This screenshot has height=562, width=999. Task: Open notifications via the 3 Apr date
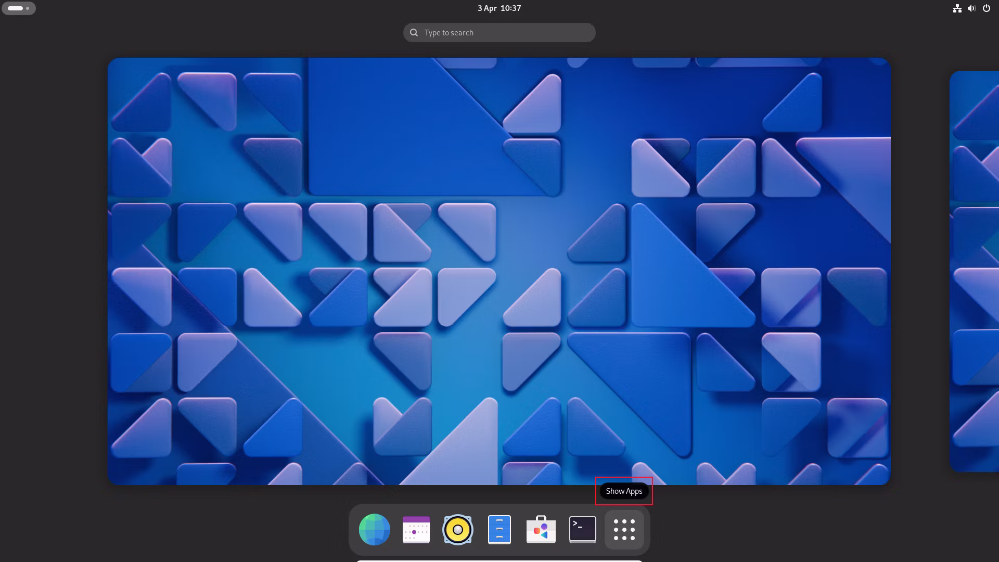click(x=487, y=8)
